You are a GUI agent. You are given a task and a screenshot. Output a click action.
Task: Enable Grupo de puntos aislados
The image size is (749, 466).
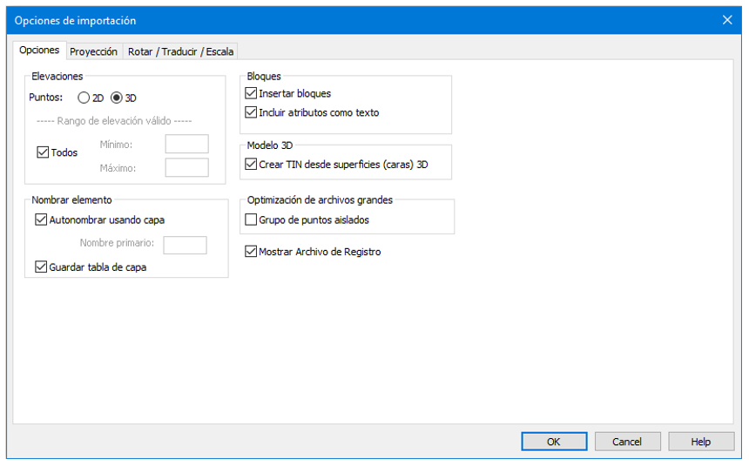(x=252, y=220)
